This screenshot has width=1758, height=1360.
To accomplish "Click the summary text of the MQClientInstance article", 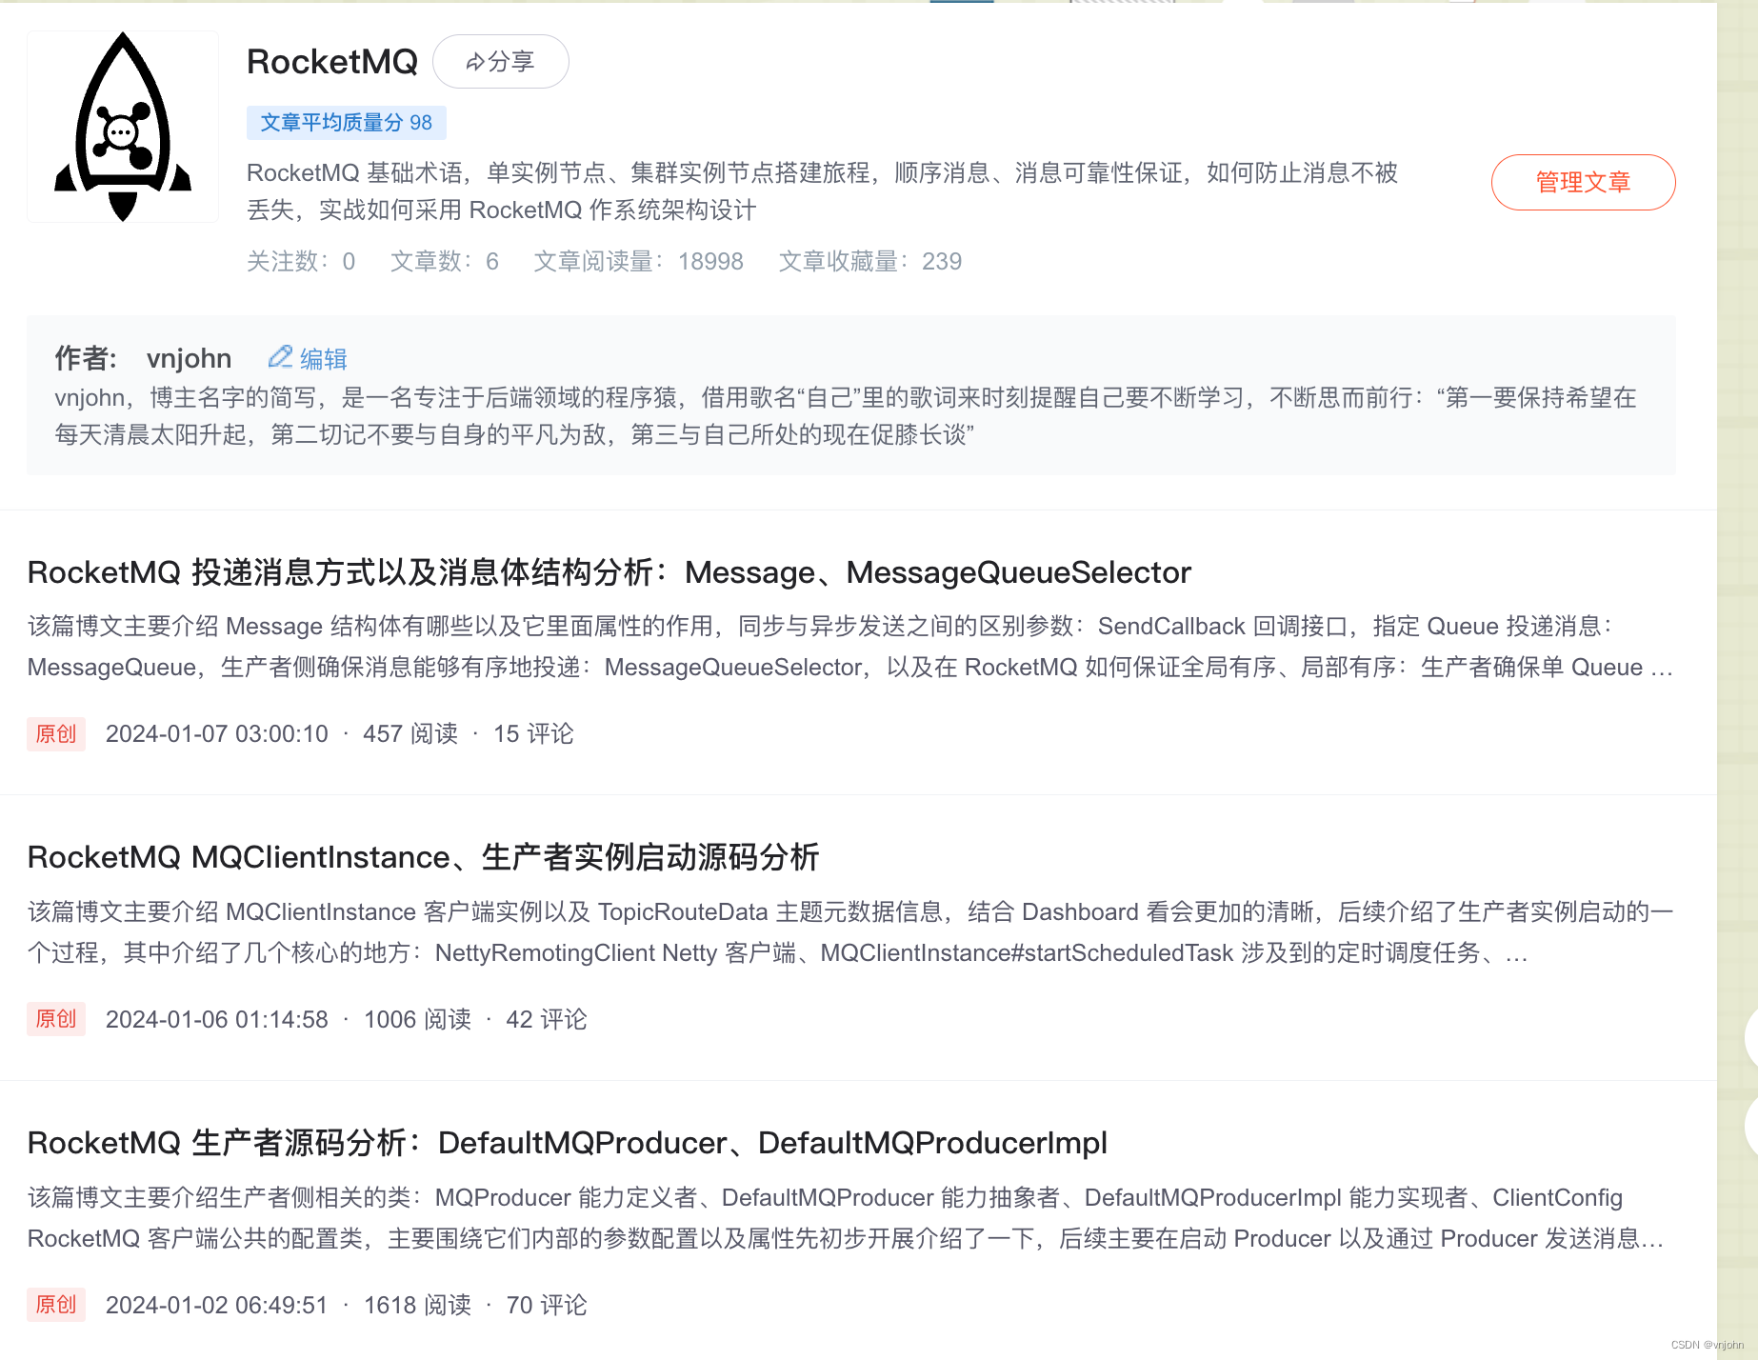I will click(x=850, y=932).
